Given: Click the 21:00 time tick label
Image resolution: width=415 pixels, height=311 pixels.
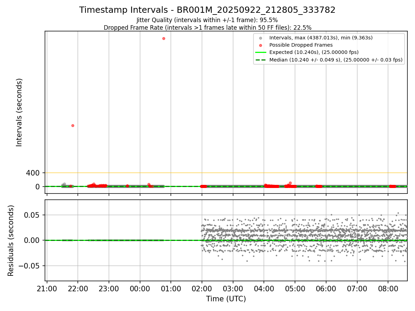Looking at the screenshot, I should point(47,288).
